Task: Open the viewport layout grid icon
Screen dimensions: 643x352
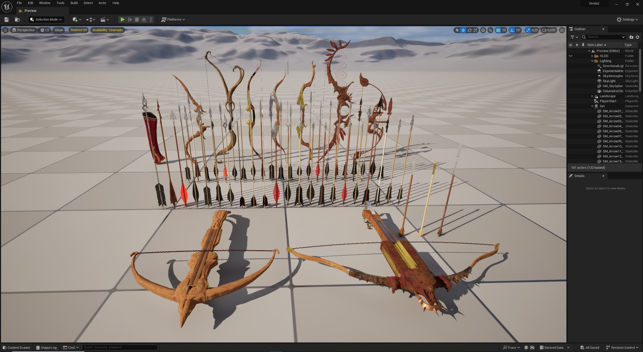Action: (x=562, y=30)
